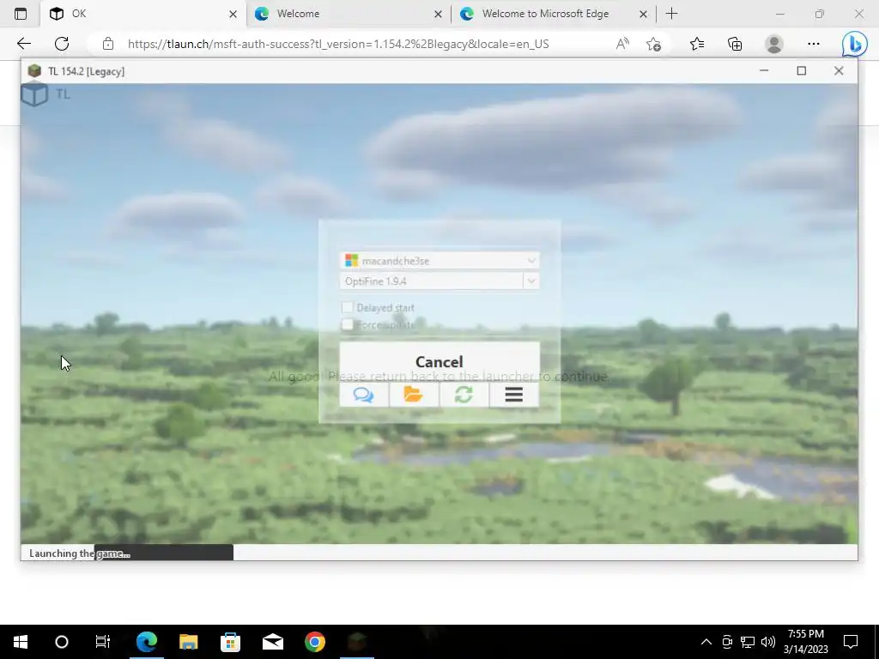Open the Edge profile icon
879x659 pixels.
pyautogui.click(x=774, y=44)
